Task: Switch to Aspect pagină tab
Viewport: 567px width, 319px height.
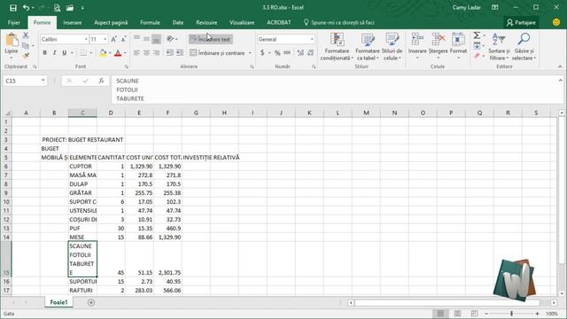Action: (x=111, y=22)
